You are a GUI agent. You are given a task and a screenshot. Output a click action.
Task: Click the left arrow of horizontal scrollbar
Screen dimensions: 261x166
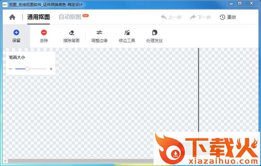pos(5,161)
